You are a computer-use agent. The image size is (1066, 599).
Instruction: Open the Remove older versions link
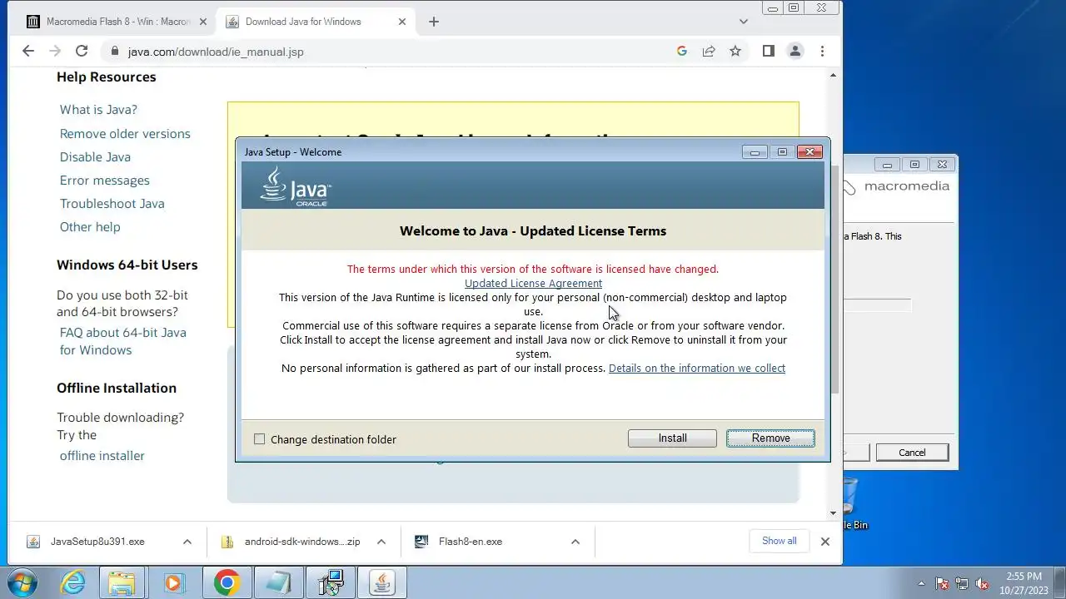coord(125,133)
